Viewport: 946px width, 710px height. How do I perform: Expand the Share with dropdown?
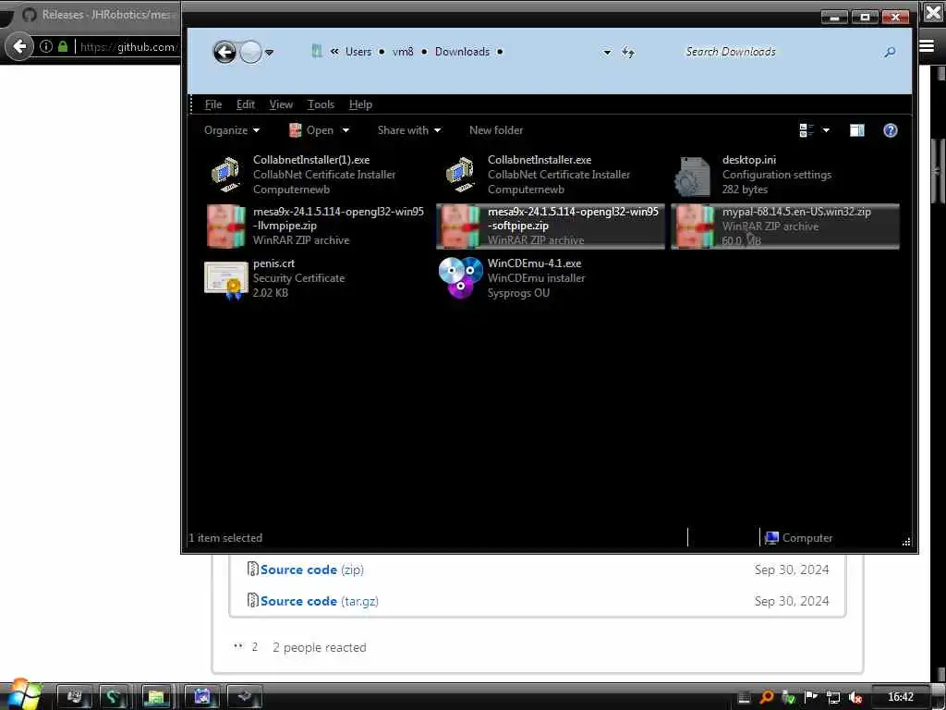(x=409, y=130)
